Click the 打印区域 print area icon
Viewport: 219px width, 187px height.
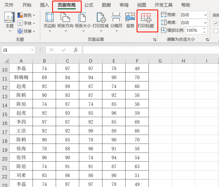click(x=101, y=17)
